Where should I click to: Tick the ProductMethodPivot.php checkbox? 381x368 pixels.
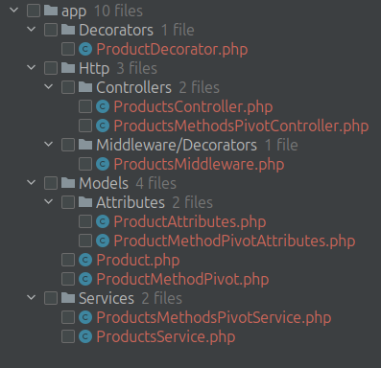tap(68, 279)
